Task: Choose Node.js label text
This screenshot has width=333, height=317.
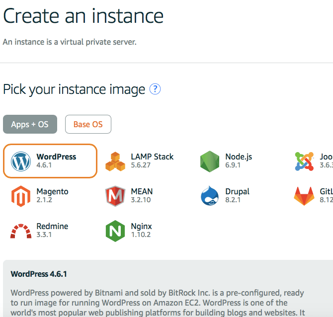Action: (239, 157)
